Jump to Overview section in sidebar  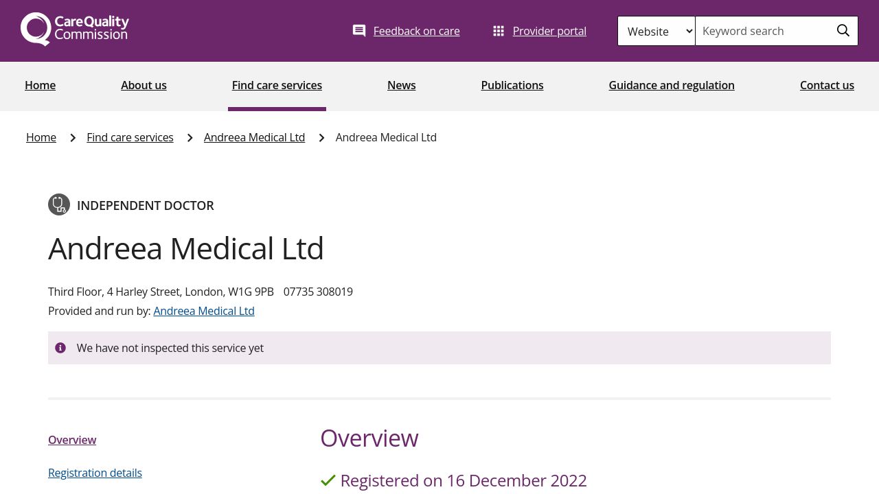coord(72,440)
